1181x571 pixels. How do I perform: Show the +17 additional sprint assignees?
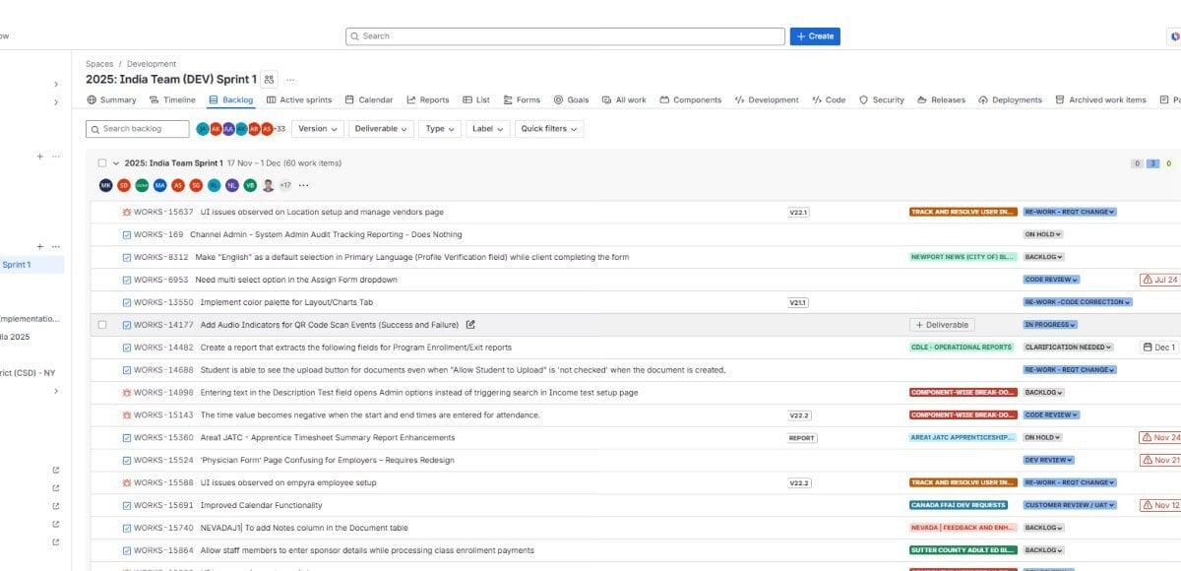pos(285,185)
